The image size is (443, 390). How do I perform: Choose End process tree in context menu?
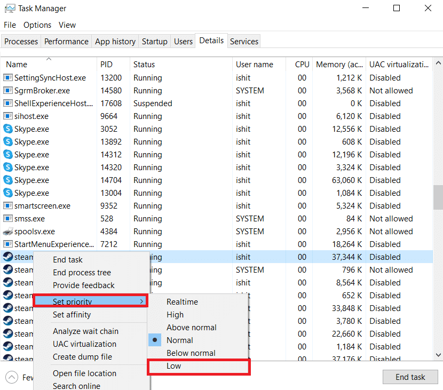(x=91, y=272)
